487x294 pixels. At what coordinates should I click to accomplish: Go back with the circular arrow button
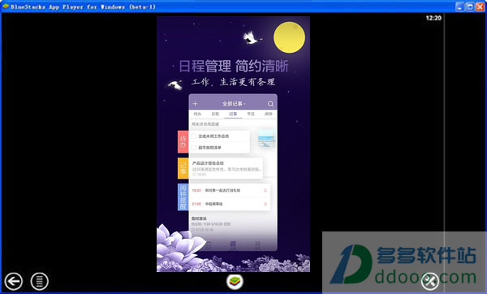point(13,281)
